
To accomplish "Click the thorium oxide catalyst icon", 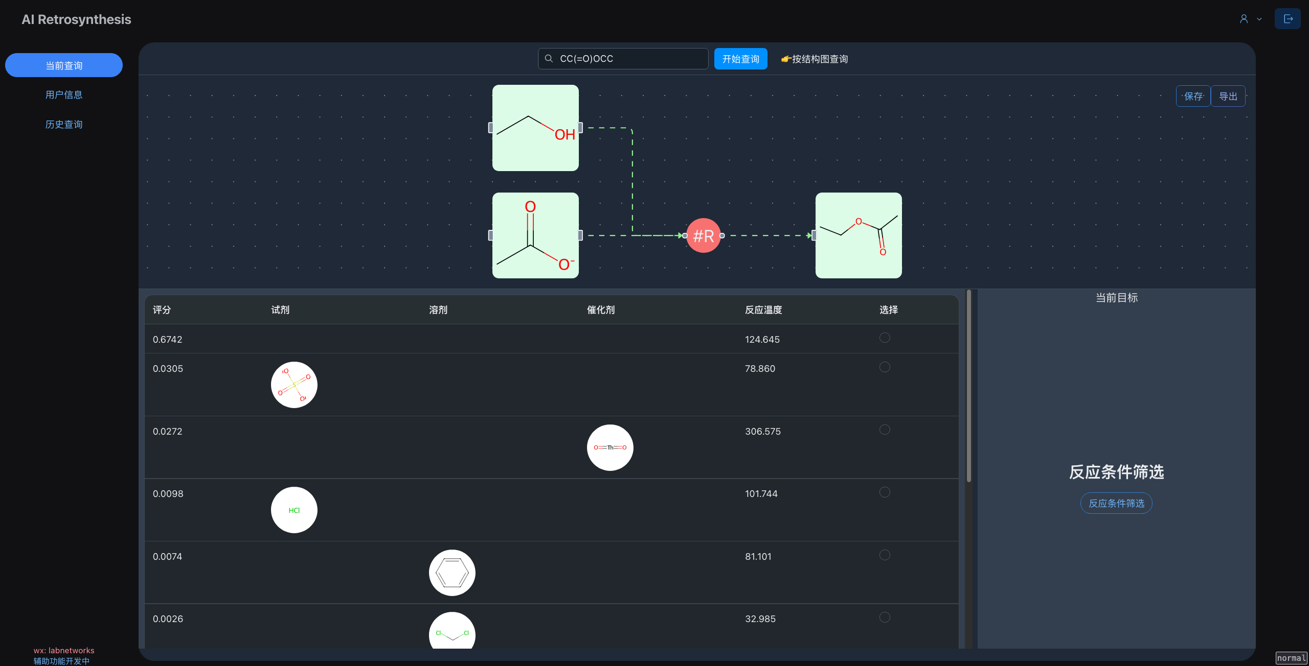I will (610, 447).
